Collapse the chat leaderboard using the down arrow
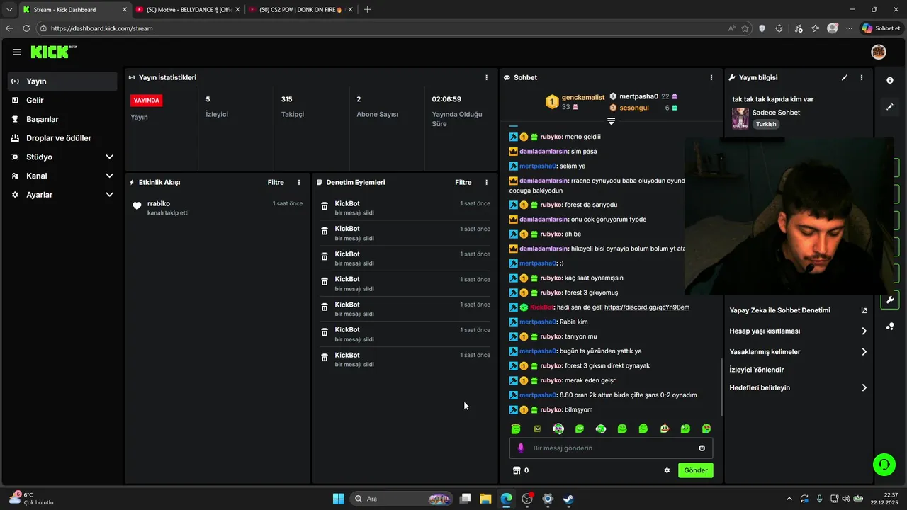Image resolution: width=907 pixels, height=510 pixels. [611, 121]
